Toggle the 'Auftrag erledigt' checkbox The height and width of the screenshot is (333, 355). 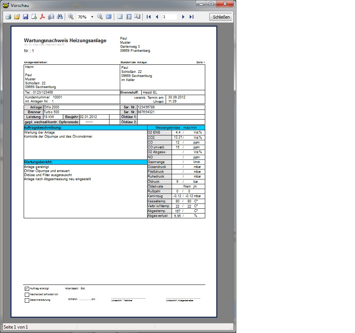coord(27,289)
